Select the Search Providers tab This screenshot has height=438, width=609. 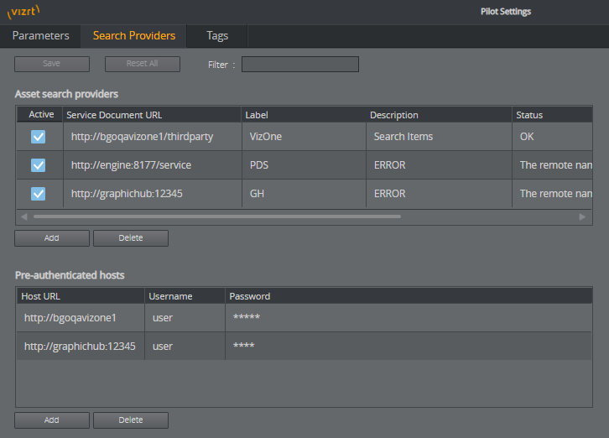click(x=134, y=36)
